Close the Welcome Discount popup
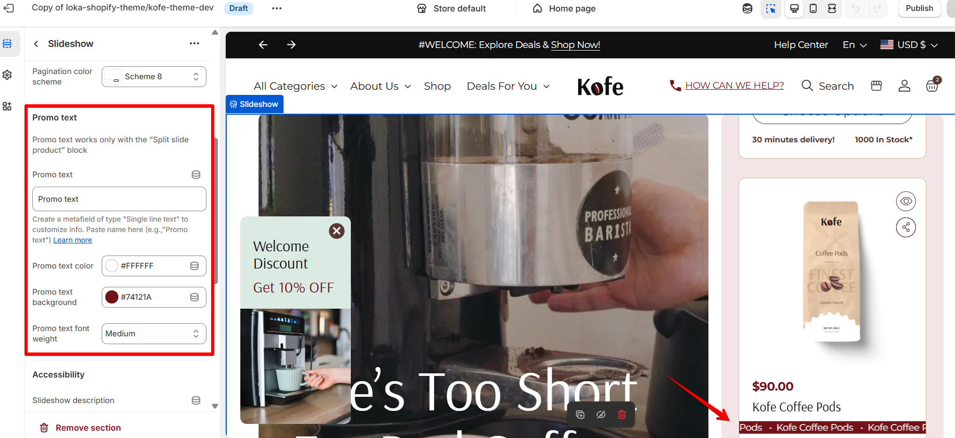The image size is (955, 438). click(x=337, y=231)
